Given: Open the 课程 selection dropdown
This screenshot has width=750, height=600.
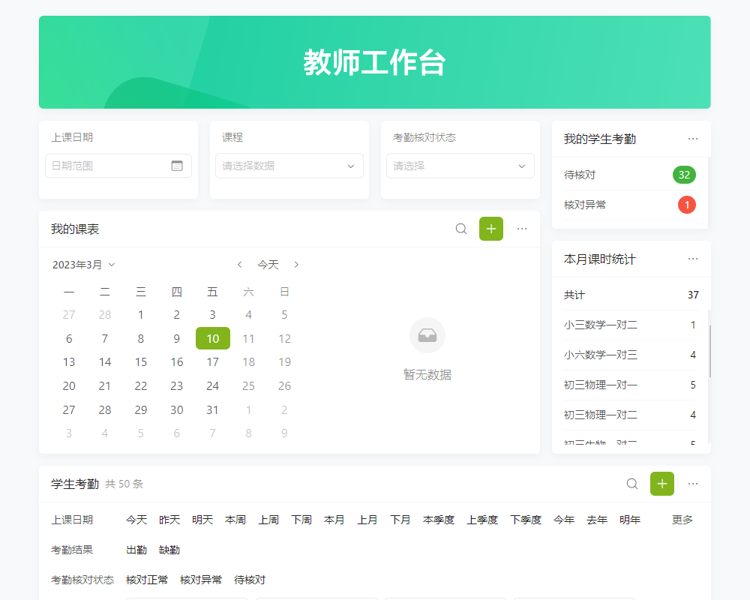Looking at the screenshot, I should [x=289, y=166].
